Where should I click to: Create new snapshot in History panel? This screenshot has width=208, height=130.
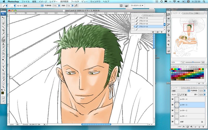[158, 32]
